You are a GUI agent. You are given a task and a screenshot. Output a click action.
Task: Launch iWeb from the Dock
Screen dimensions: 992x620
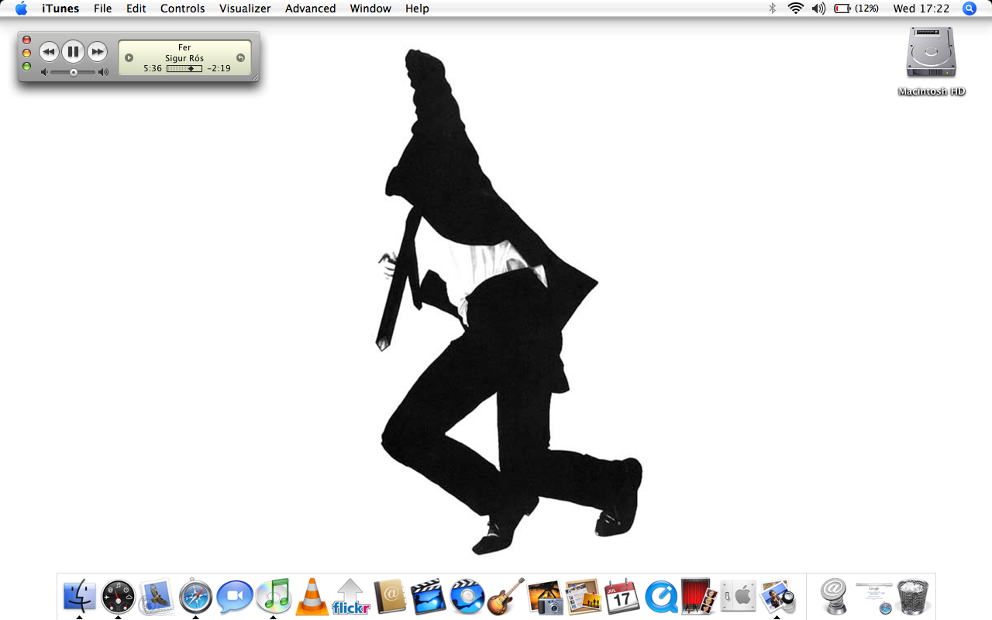(x=583, y=597)
